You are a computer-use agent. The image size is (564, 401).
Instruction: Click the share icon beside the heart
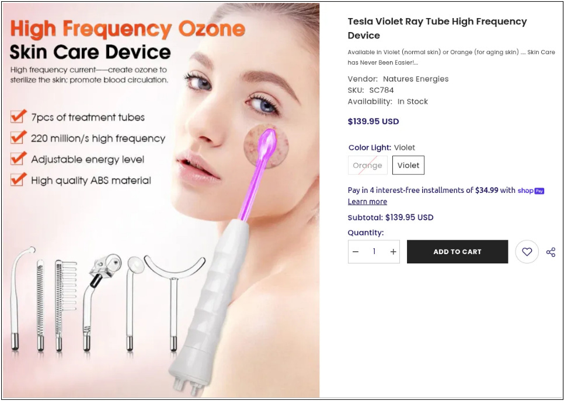(551, 252)
